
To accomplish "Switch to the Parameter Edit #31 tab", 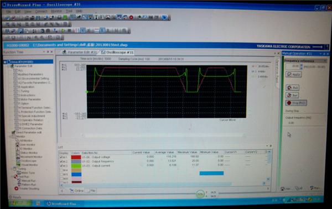I will (80, 52).
